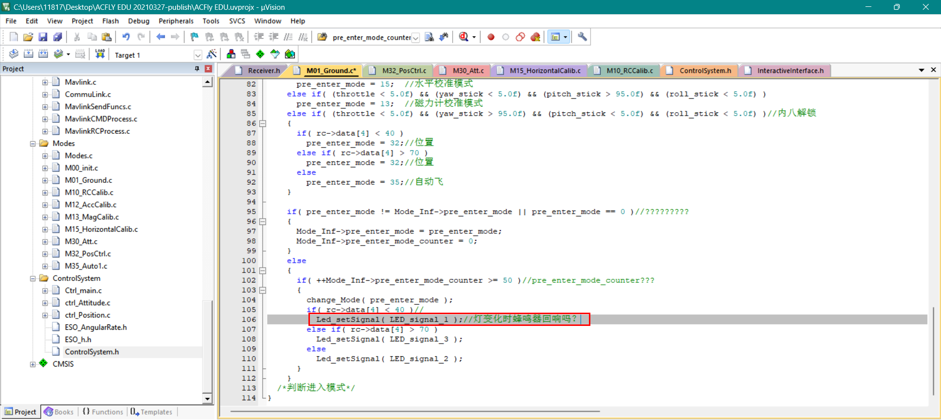
Task: Open Pack Installer icon
Action: point(290,54)
